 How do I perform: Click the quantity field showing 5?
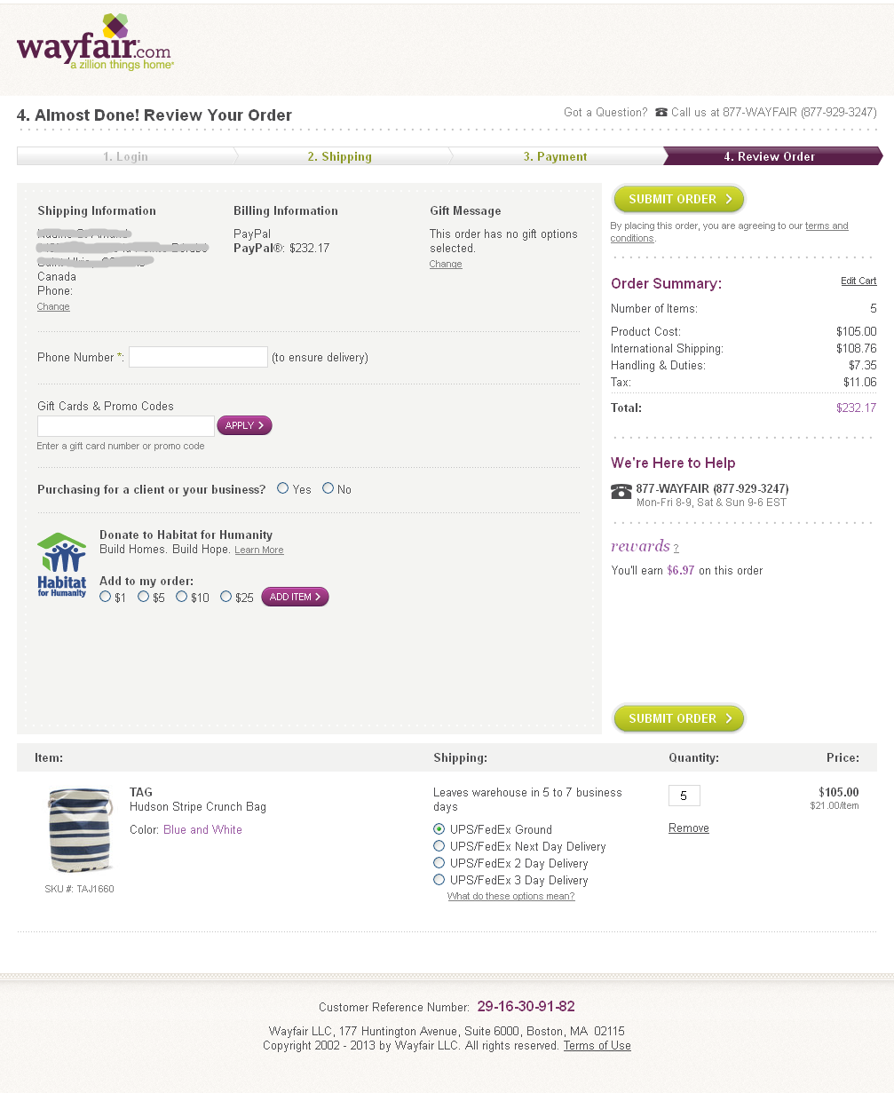tap(684, 796)
